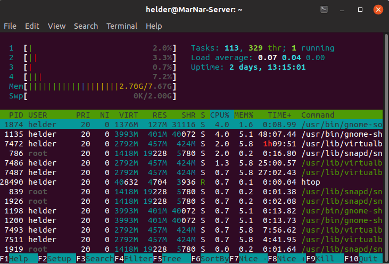Sort by the VIRT column header

pos(128,115)
